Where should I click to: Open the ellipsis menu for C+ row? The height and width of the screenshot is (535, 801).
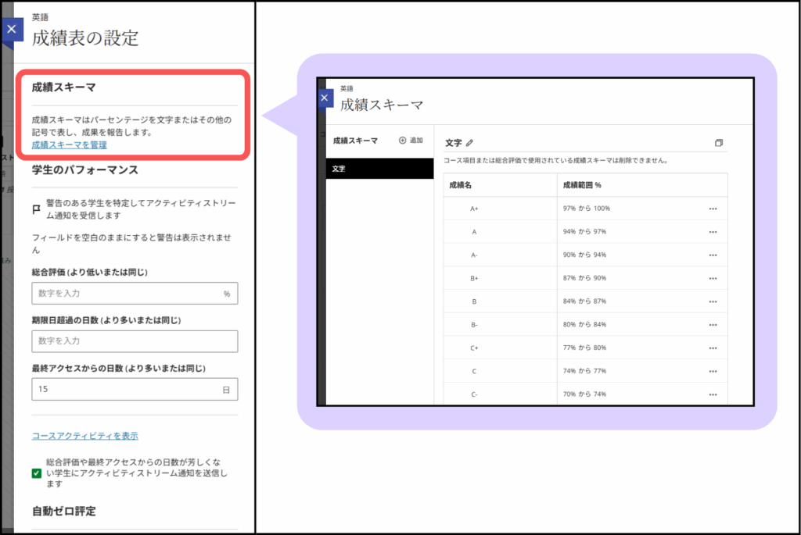tap(712, 348)
